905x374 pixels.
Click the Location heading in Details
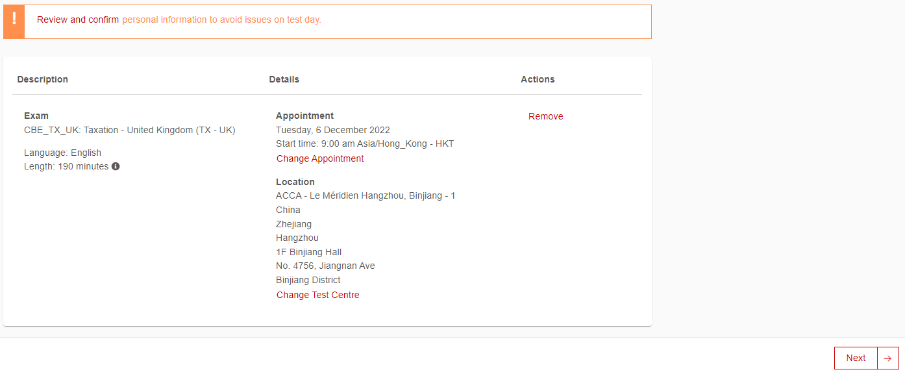tap(295, 182)
